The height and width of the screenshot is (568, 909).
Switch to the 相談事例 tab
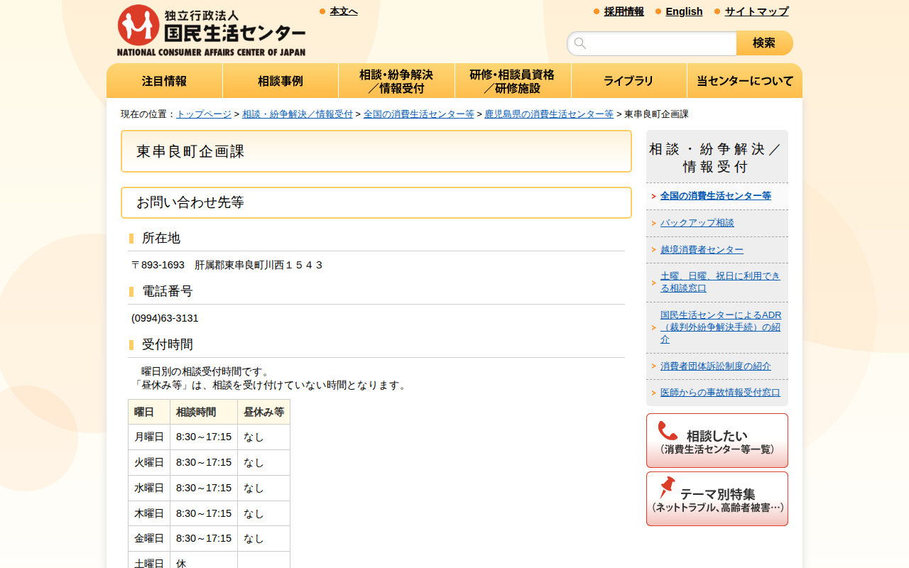click(x=281, y=80)
